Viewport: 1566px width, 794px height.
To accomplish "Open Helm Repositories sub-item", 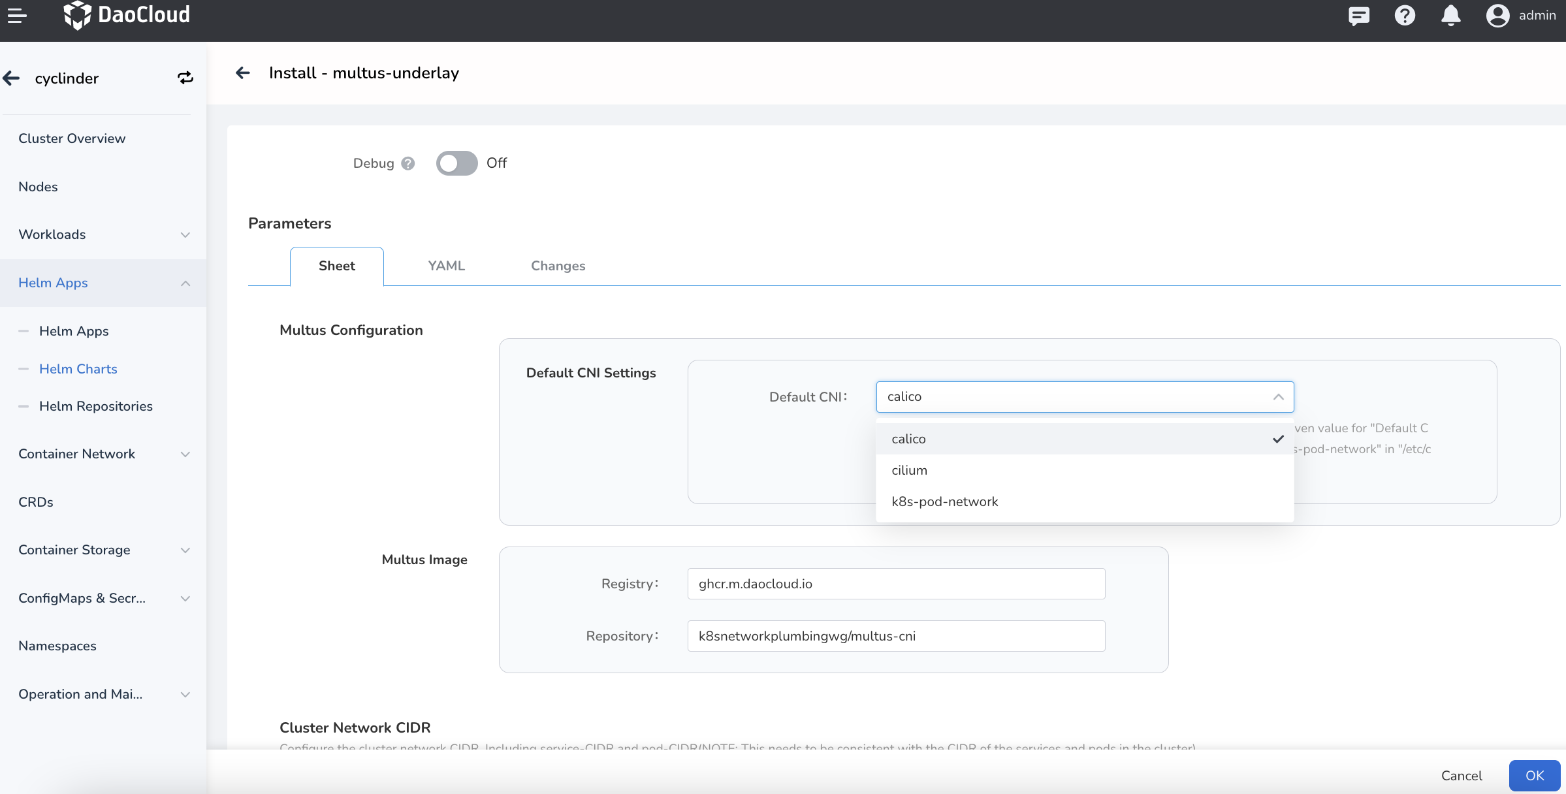I will (x=96, y=406).
